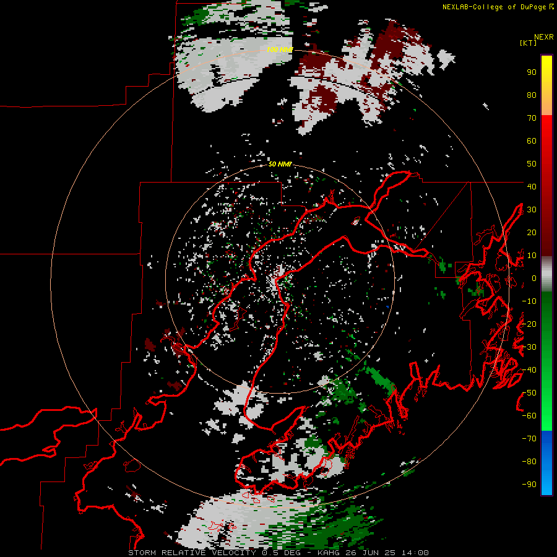This screenshot has width=557, height=557.
Task: Click the -60 value on the velocity scale
Action: pos(529,416)
